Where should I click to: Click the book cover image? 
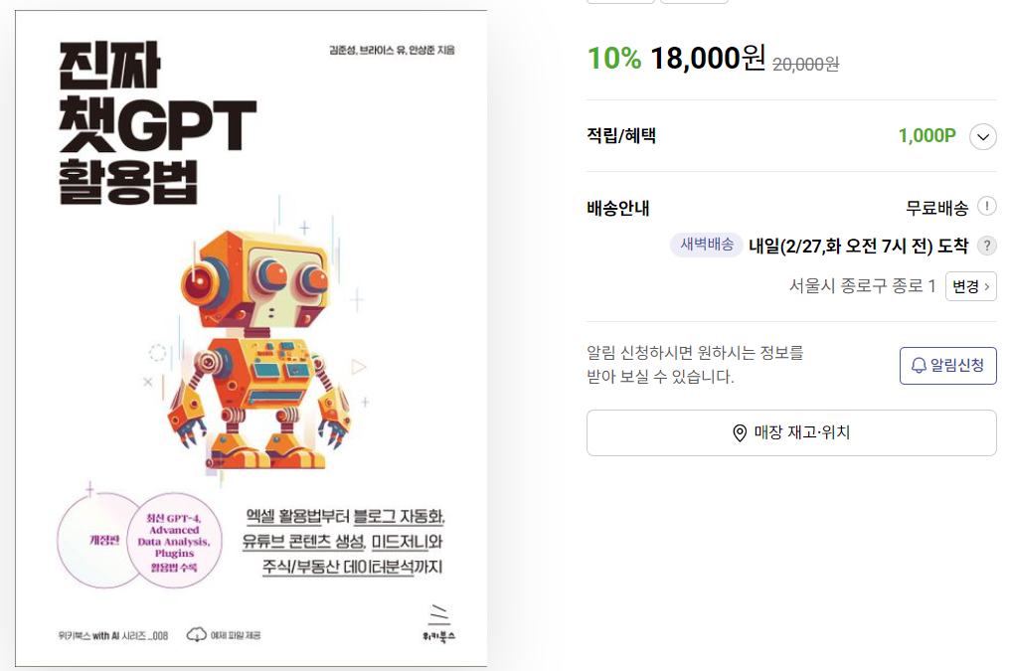click(251, 338)
